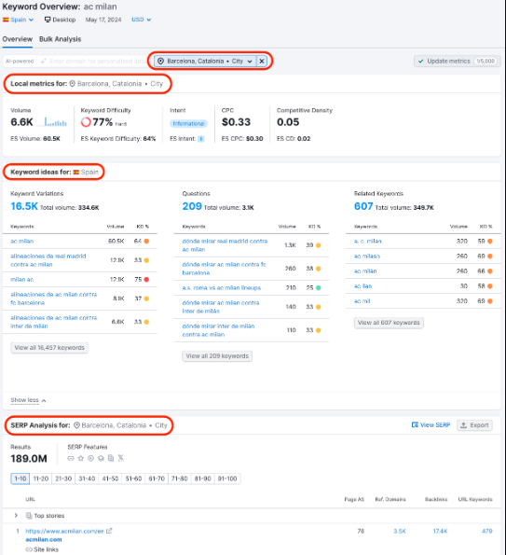Open the 607 related keywords count

(x=363, y=206)
